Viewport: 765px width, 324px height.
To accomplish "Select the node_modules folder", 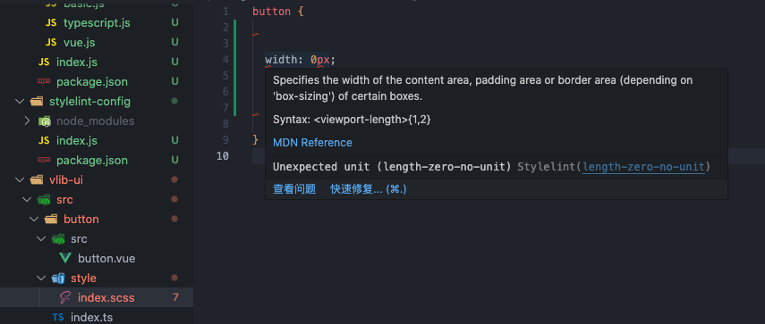I will pos(95,120).
